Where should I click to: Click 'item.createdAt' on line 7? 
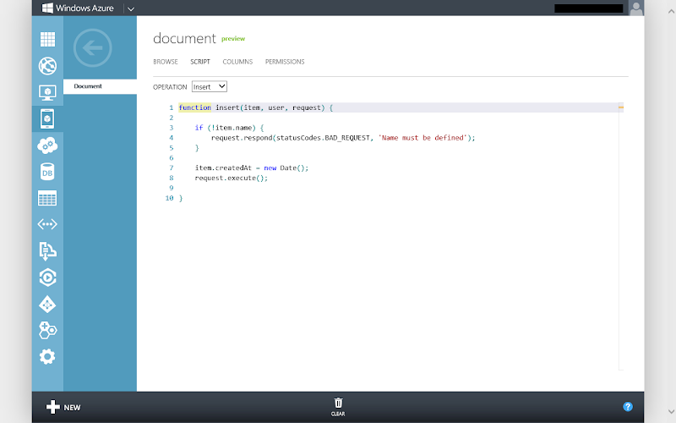click(223, 168)
